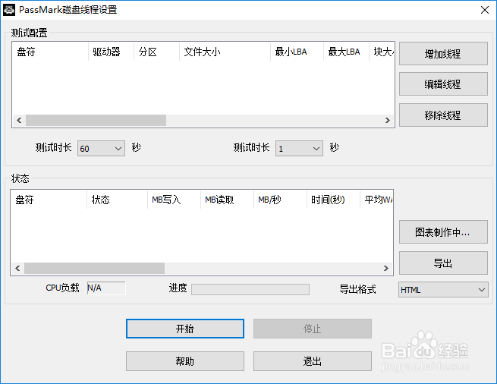Click the 退出 button

[312, 361]
